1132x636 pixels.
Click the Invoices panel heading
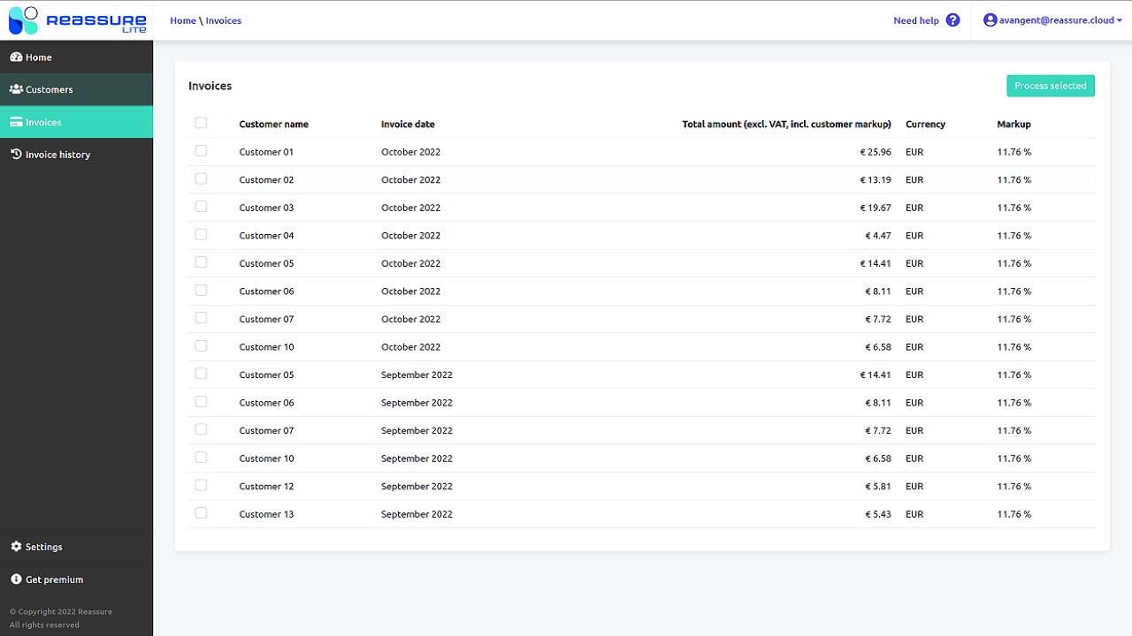click(x=210, y=86)
